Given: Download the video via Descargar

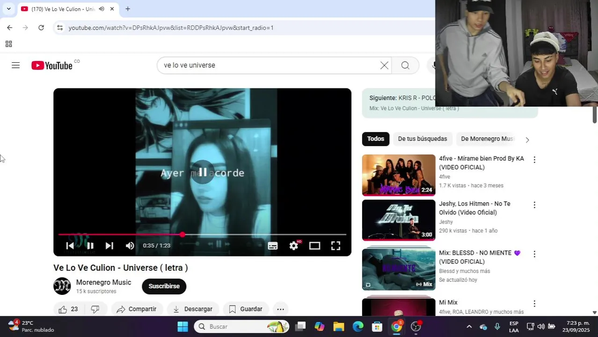Looking at the screenshot, I should 193,309.
